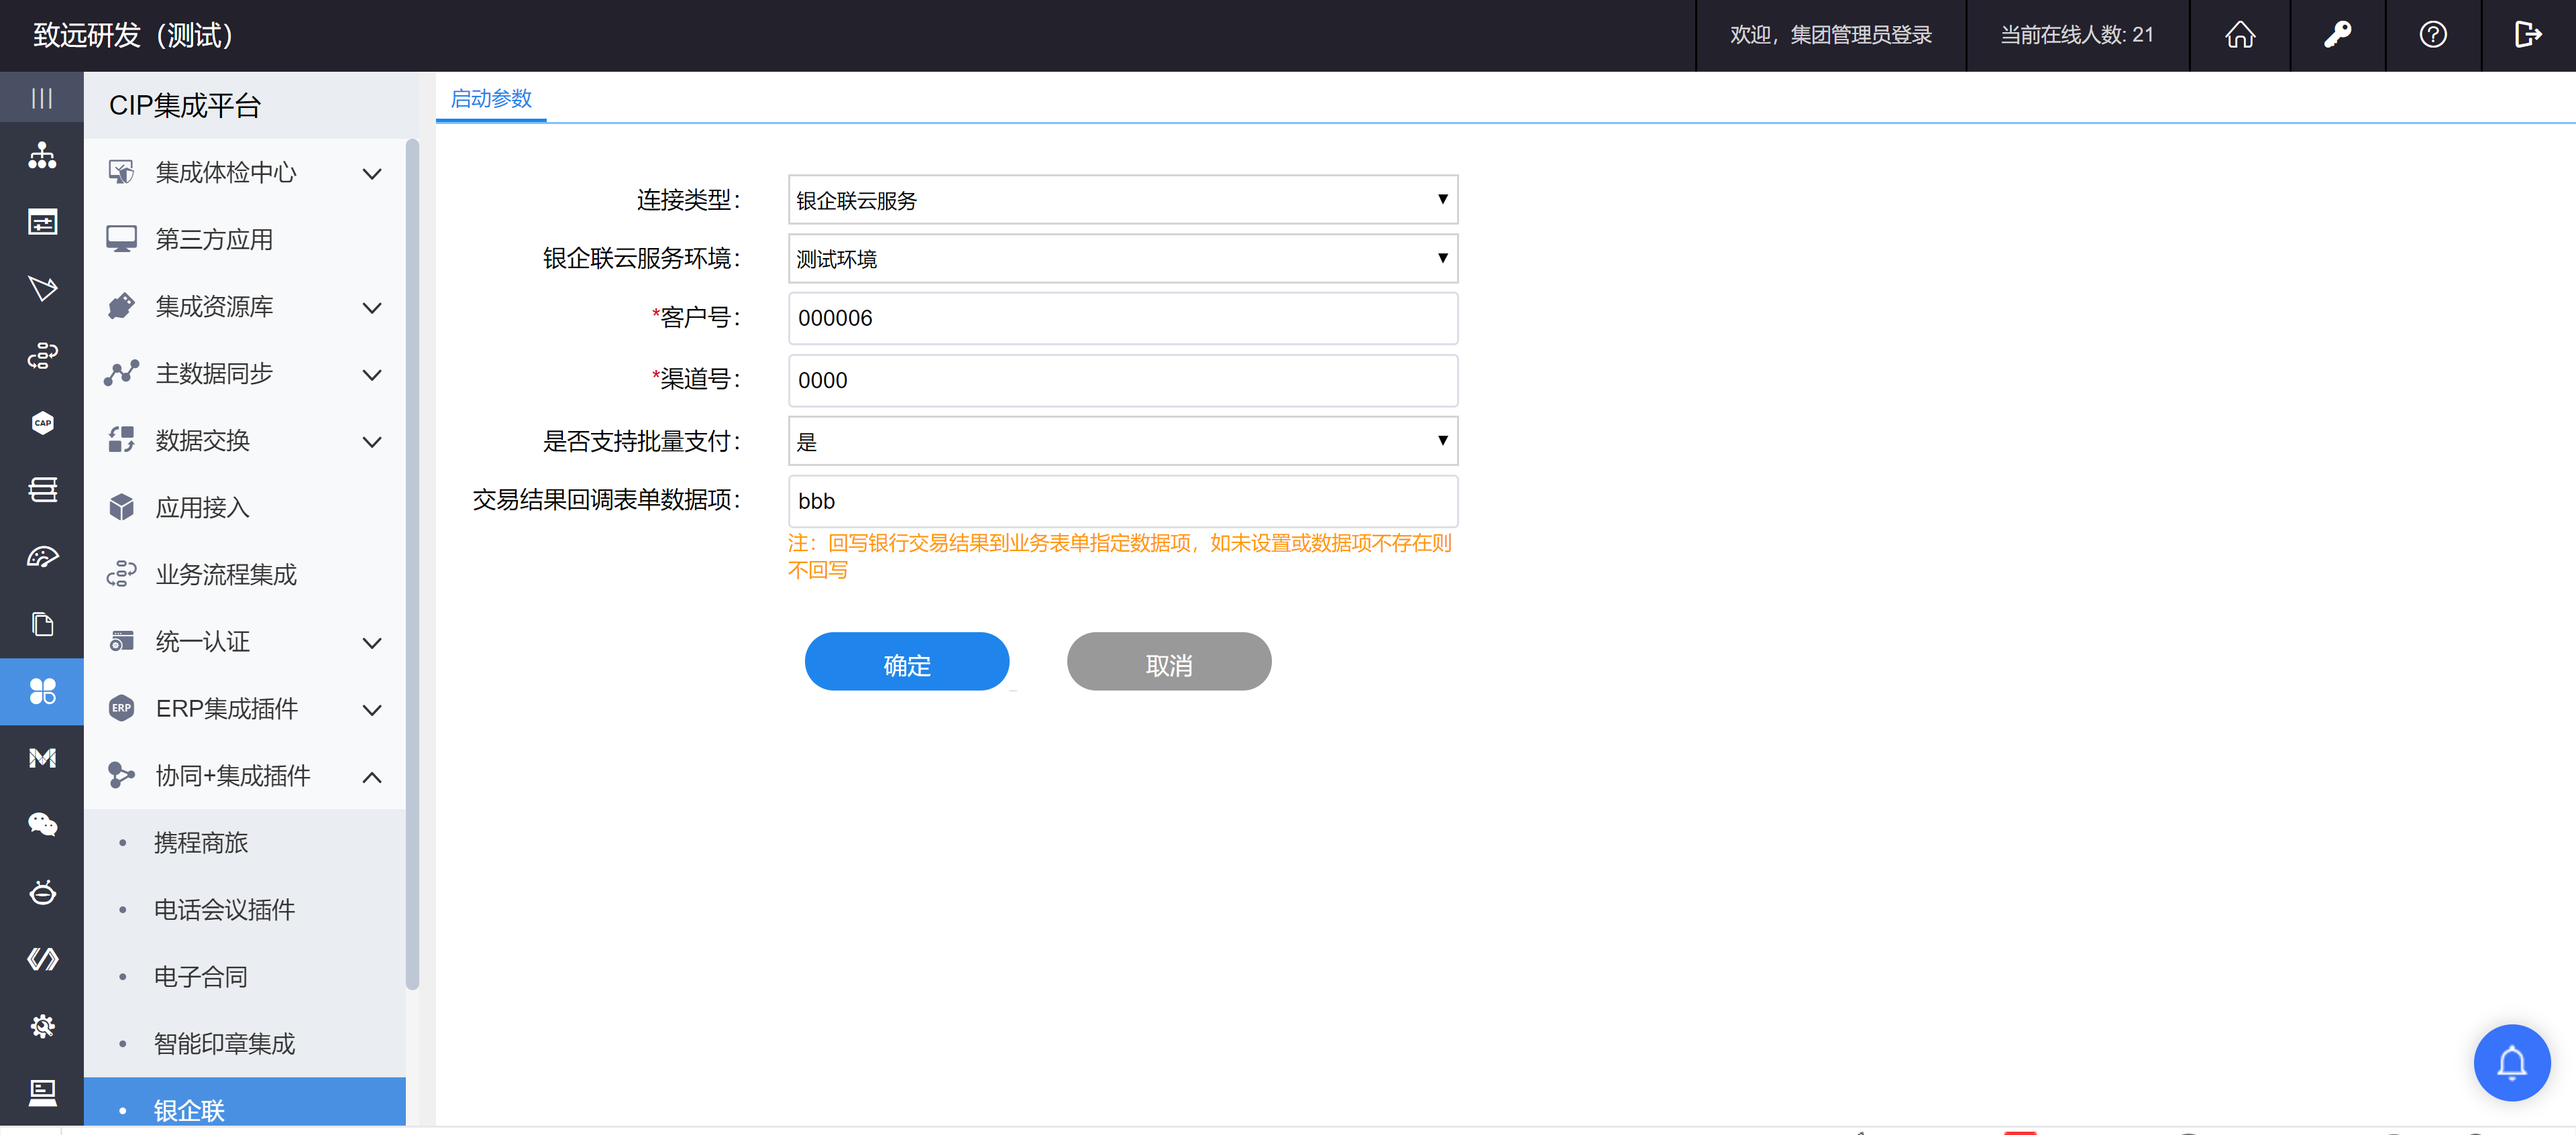The height and width of the screenshot is (1135, 2576).
Task: Toggle the sidebar collapse bars icon
Action: (41, 98)
